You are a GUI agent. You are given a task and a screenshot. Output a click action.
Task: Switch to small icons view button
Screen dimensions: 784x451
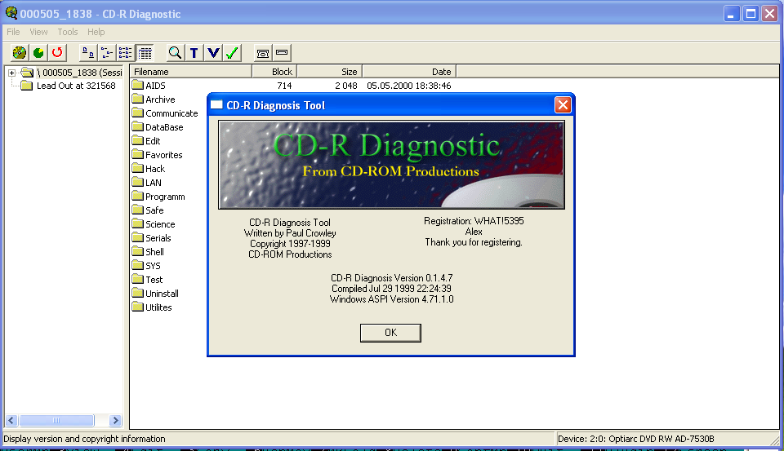107,52
